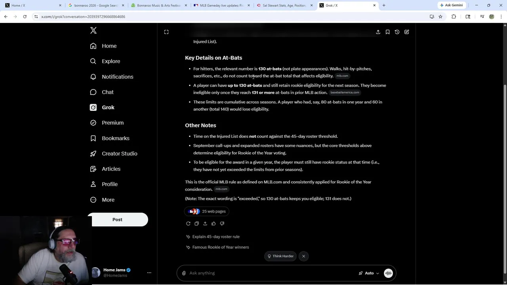Click the Creator Studio rocket icon
Screen dimensions: 507x285
point(93,154)
